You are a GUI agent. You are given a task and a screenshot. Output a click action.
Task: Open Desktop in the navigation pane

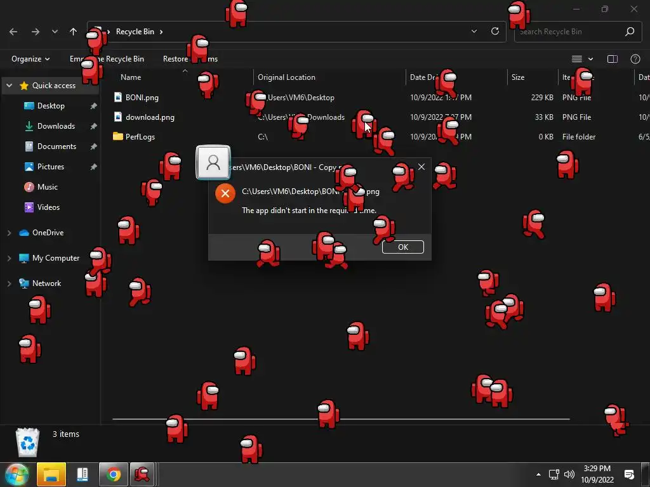coord(51,106)
